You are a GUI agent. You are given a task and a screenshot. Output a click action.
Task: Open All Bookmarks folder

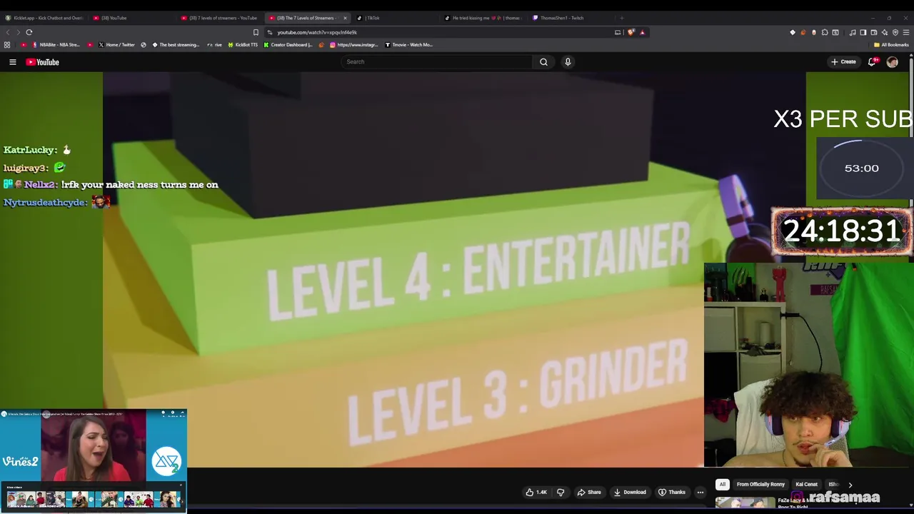tap(891, 45)
